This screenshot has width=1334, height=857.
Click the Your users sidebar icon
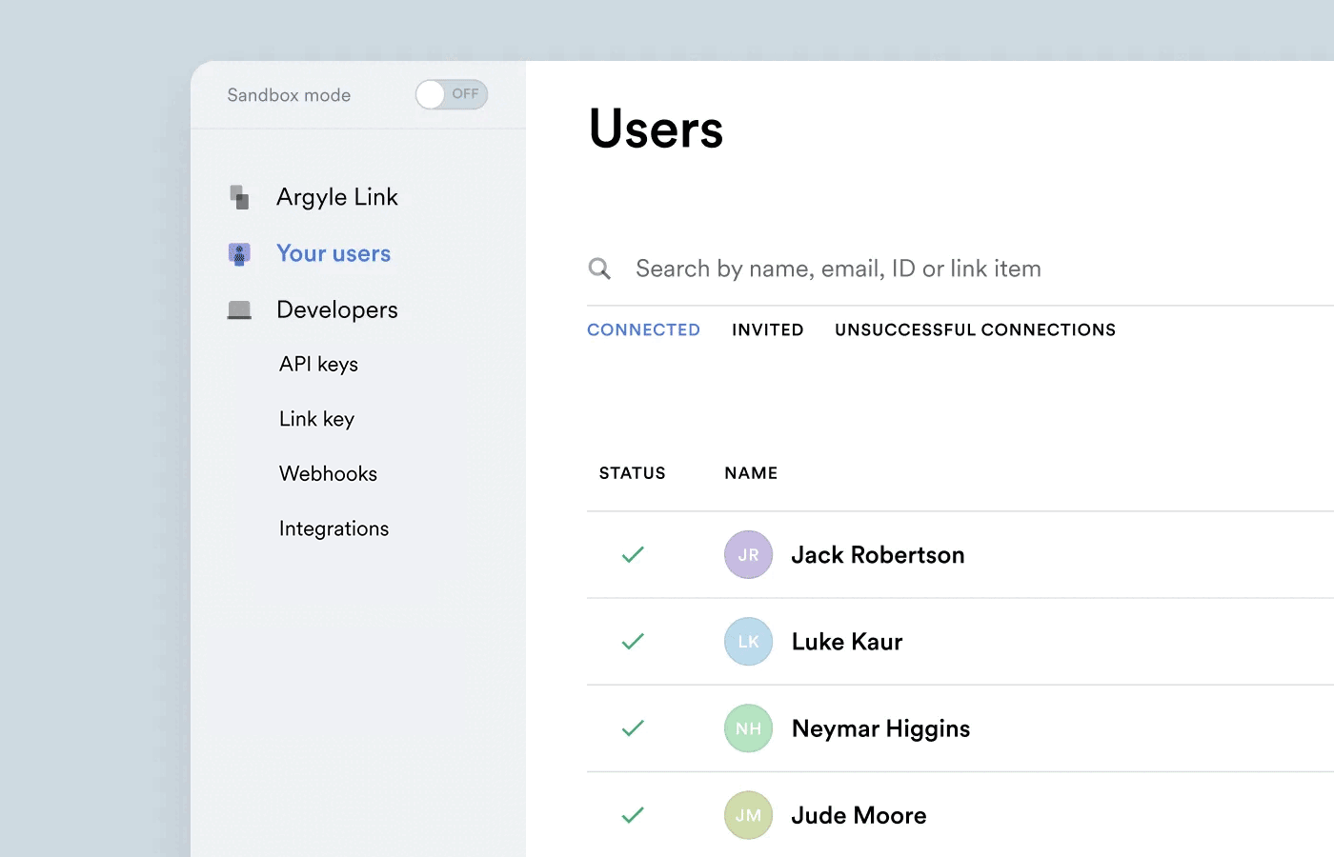coord(239,254)
